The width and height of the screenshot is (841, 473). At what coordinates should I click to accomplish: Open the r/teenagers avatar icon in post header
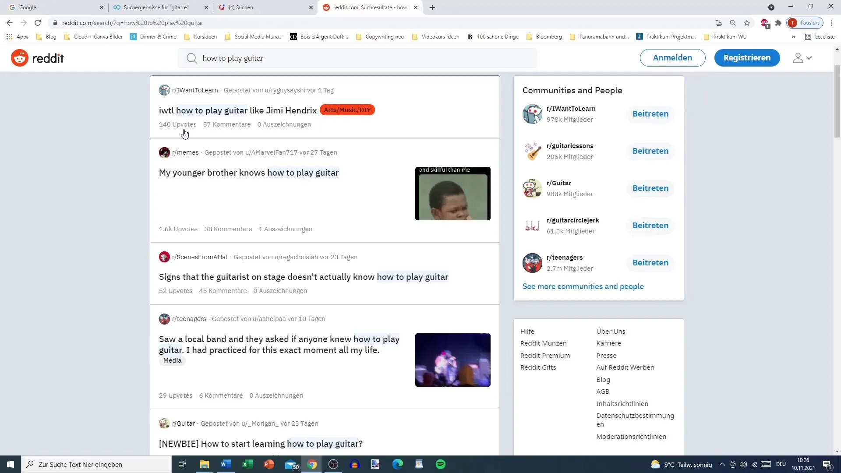[164, 319]
